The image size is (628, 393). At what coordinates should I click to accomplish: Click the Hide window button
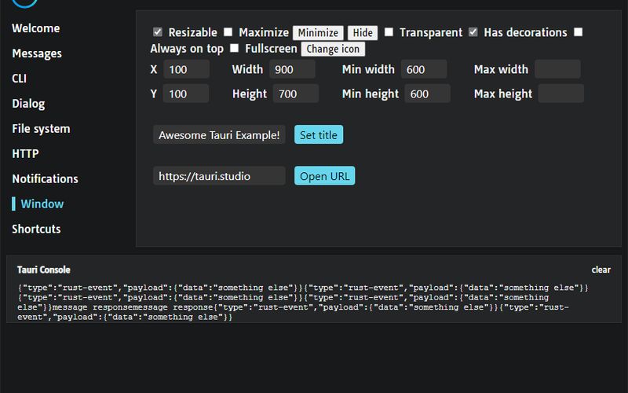pos(363,33)
